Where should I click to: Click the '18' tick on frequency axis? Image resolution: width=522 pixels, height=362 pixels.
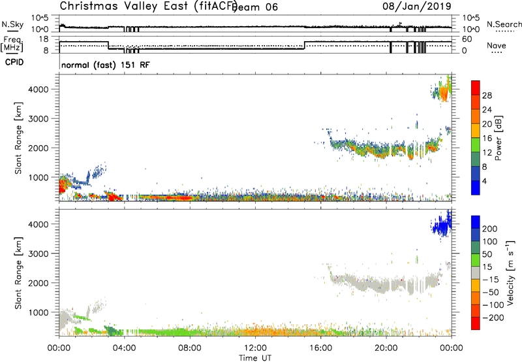click(x=44, y=39)
